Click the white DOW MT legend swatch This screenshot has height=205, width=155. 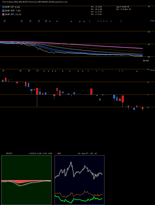pos(3,11)
